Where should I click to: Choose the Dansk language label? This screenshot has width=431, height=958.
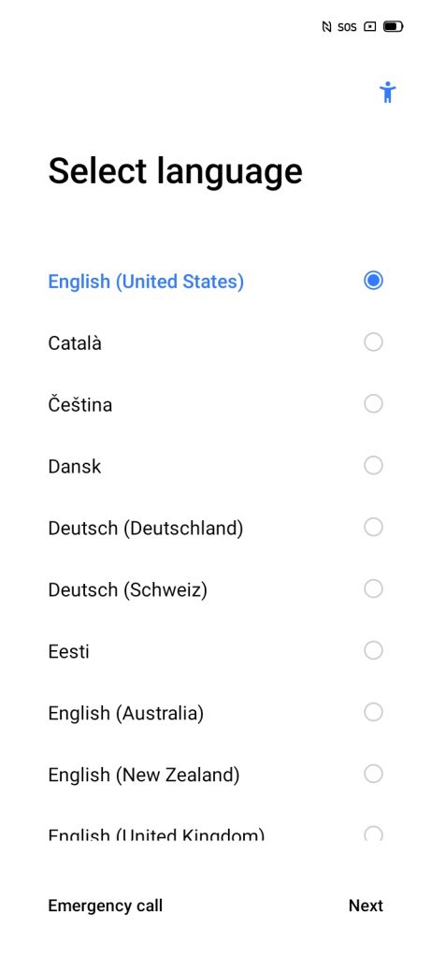[75, 467]
